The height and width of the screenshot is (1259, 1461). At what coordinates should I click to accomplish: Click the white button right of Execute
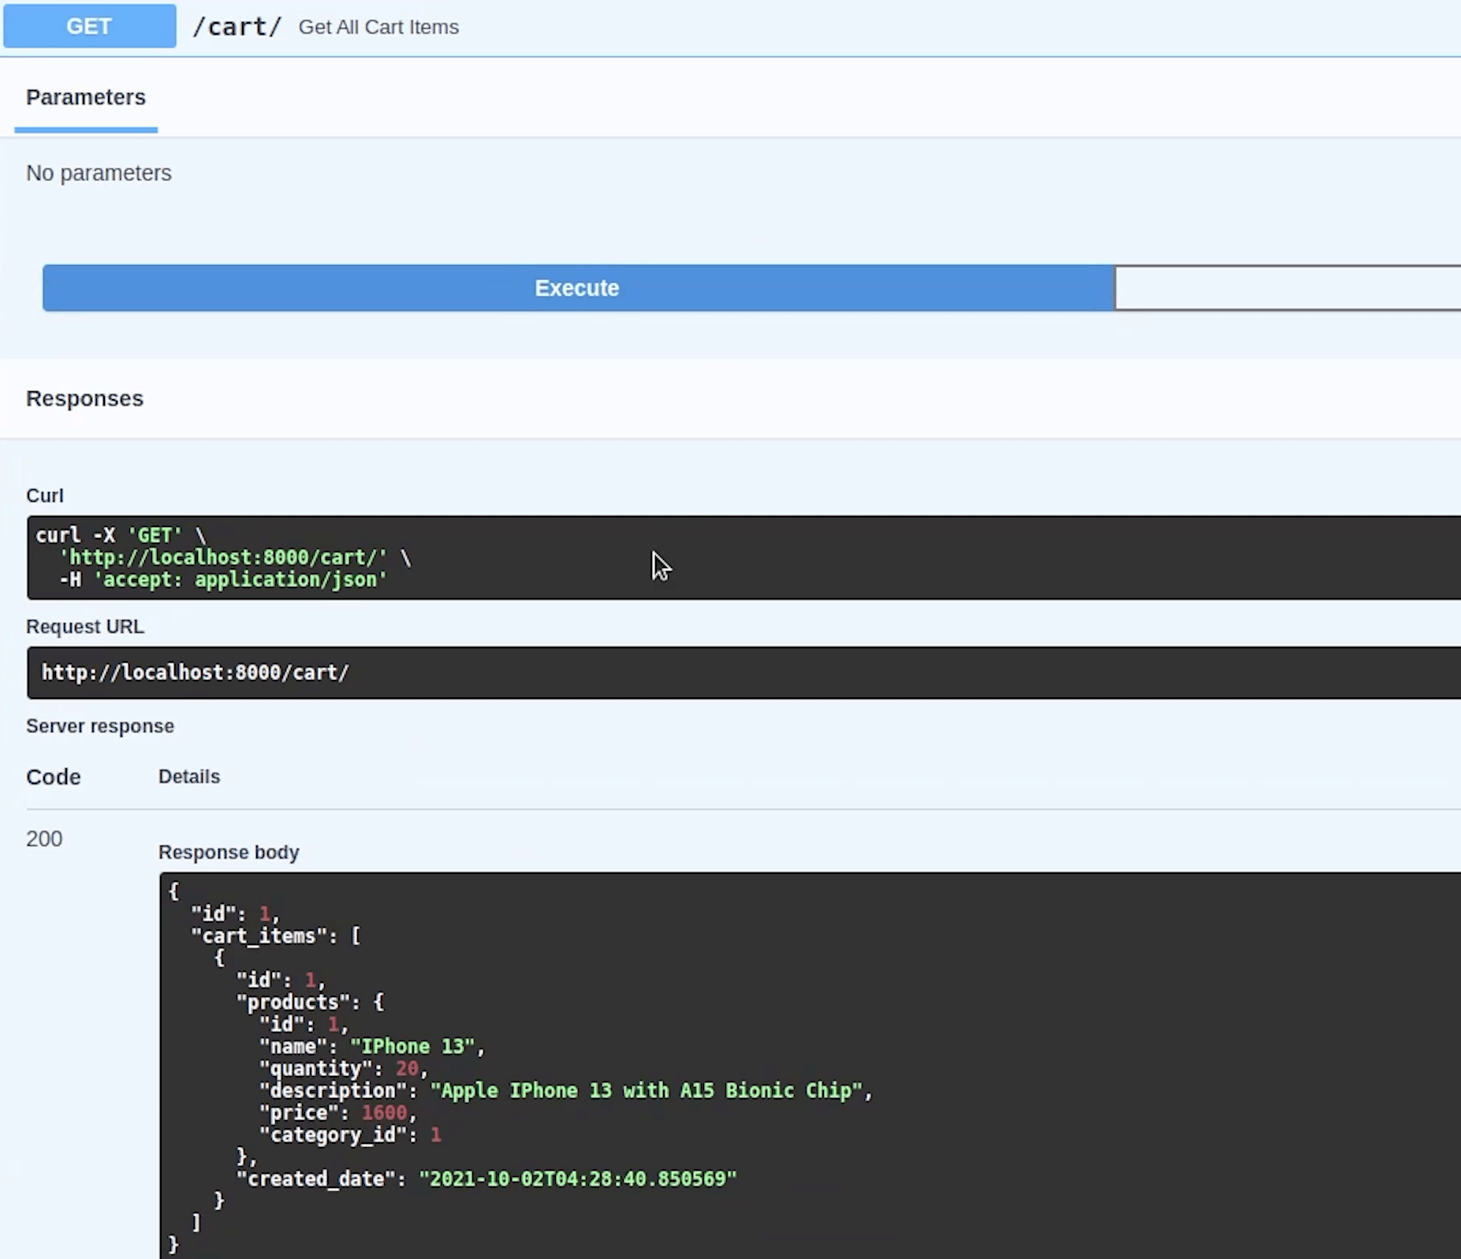coord(1287,288)
